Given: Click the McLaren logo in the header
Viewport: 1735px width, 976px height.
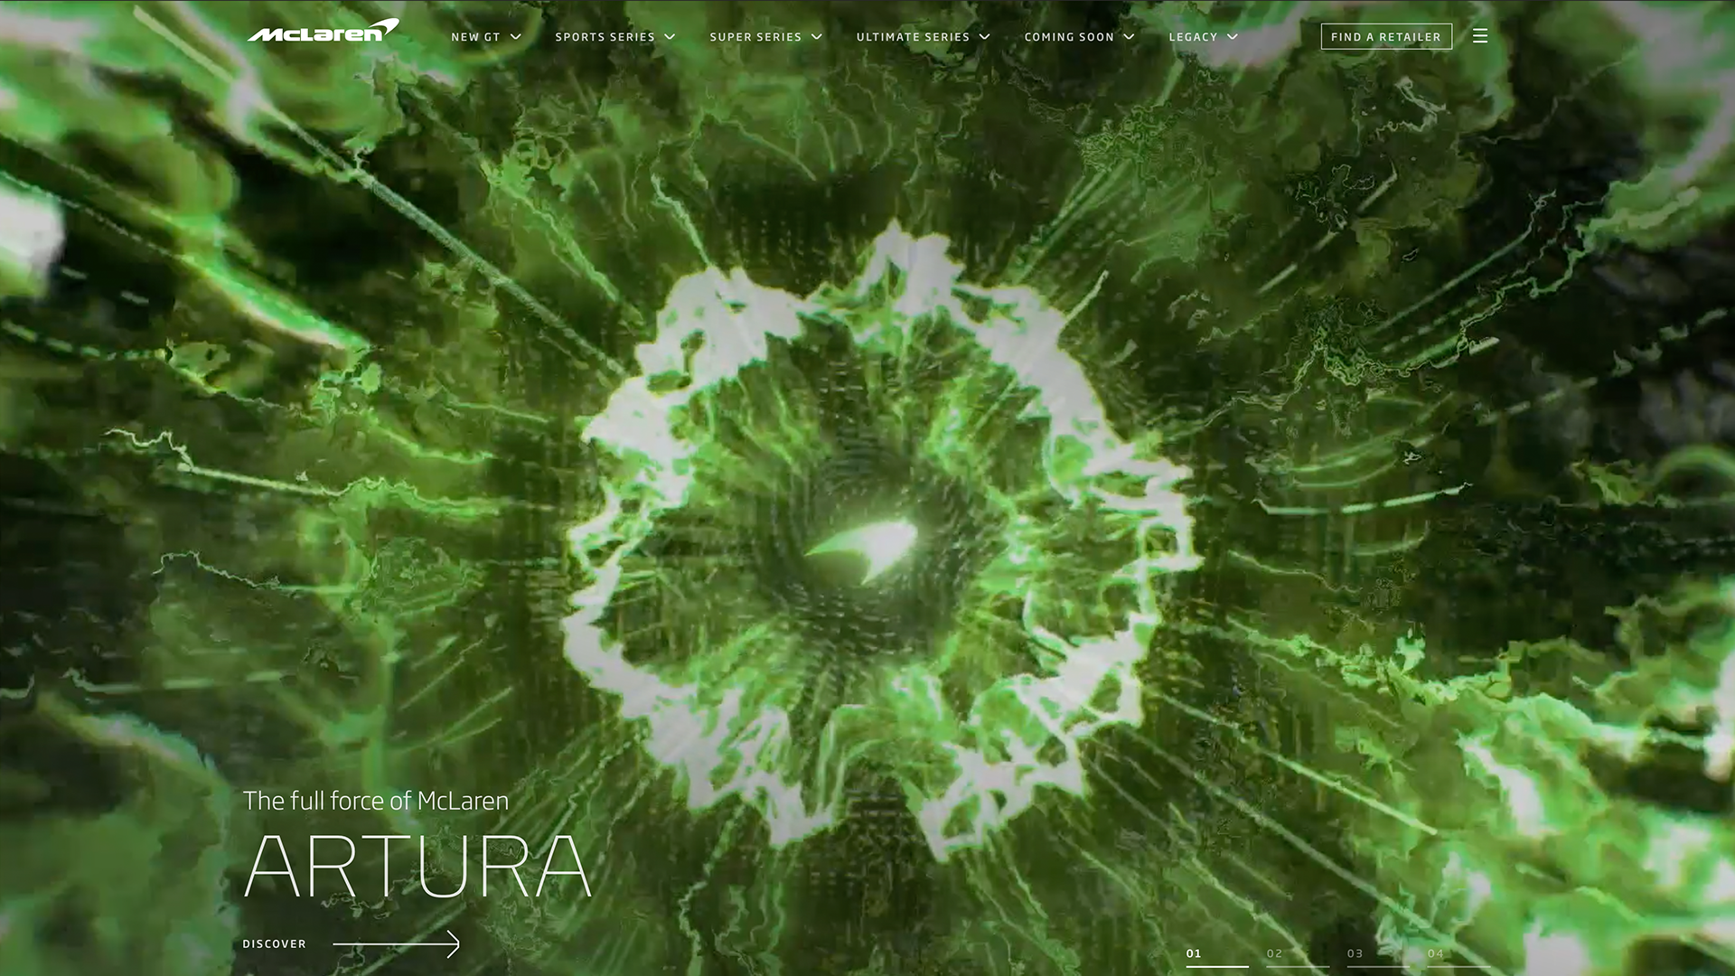Looking at the screenshot, I should click(x=323, y=32).
